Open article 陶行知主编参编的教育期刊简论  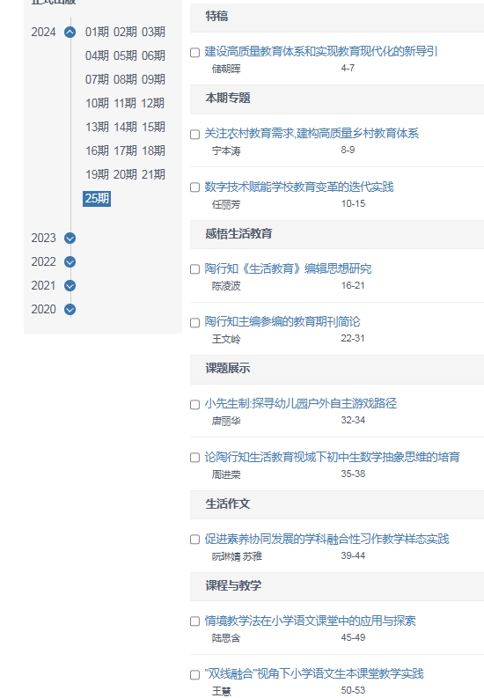[x=282, y=321]
